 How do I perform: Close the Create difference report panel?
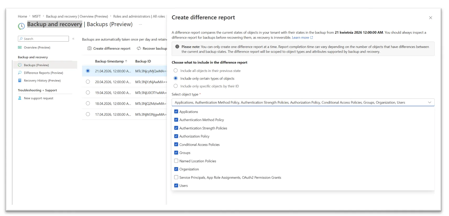point(430,18)
